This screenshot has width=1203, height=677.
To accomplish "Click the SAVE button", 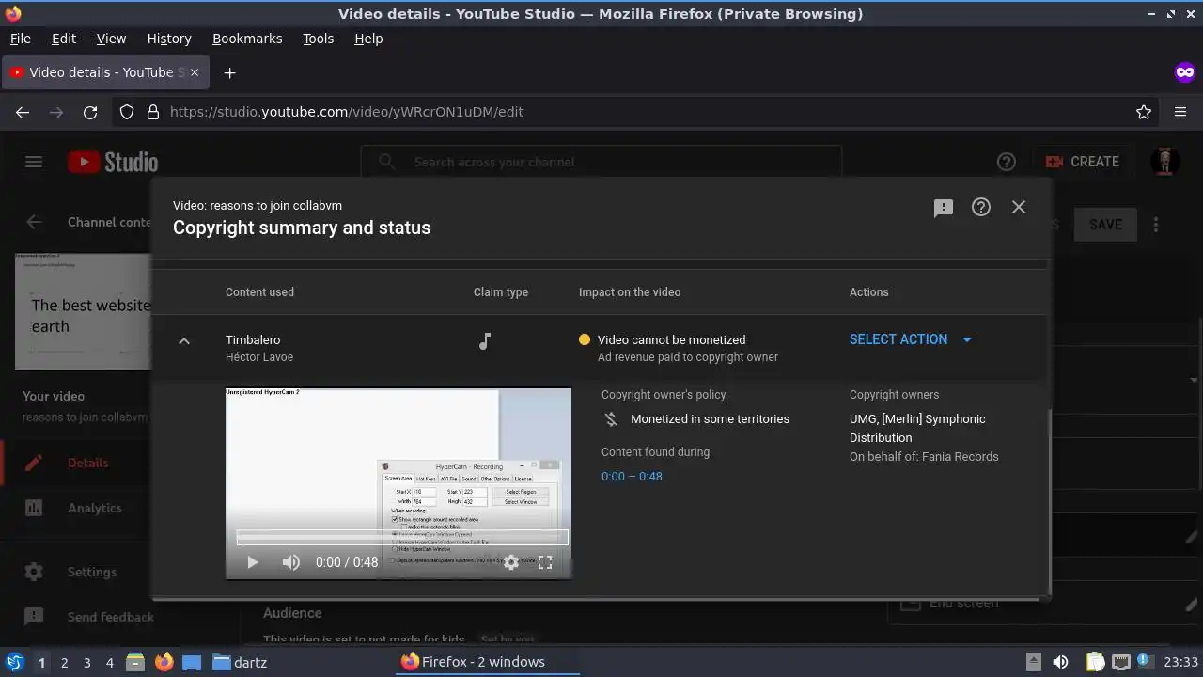I will pyautogui.click(x=1105, y=225).
